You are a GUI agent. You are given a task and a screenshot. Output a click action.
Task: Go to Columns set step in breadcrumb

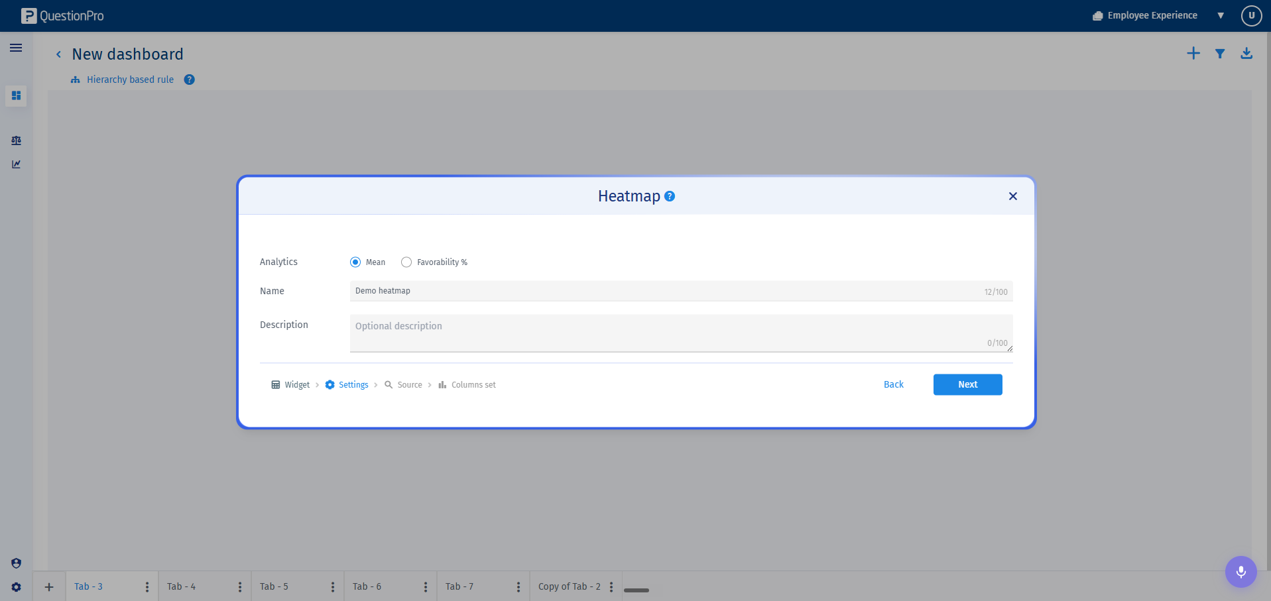point(467,385)
